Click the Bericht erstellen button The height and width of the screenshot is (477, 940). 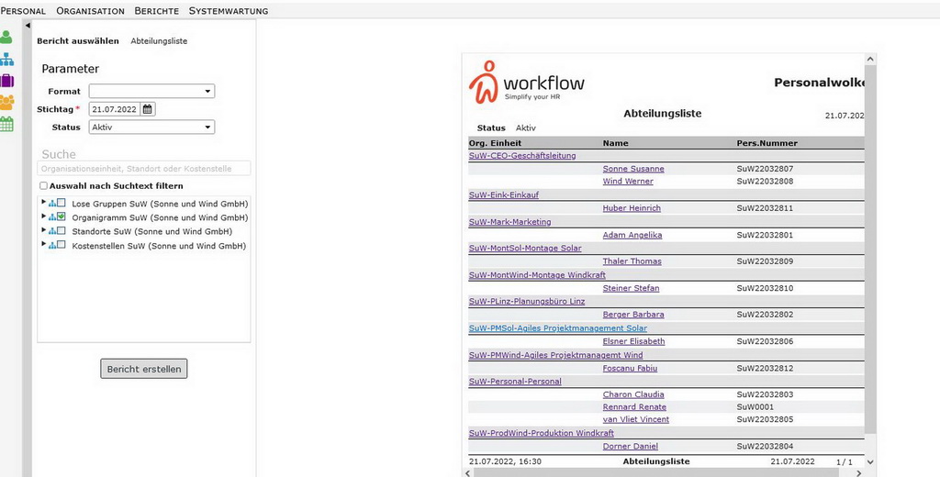coord(144,369)
